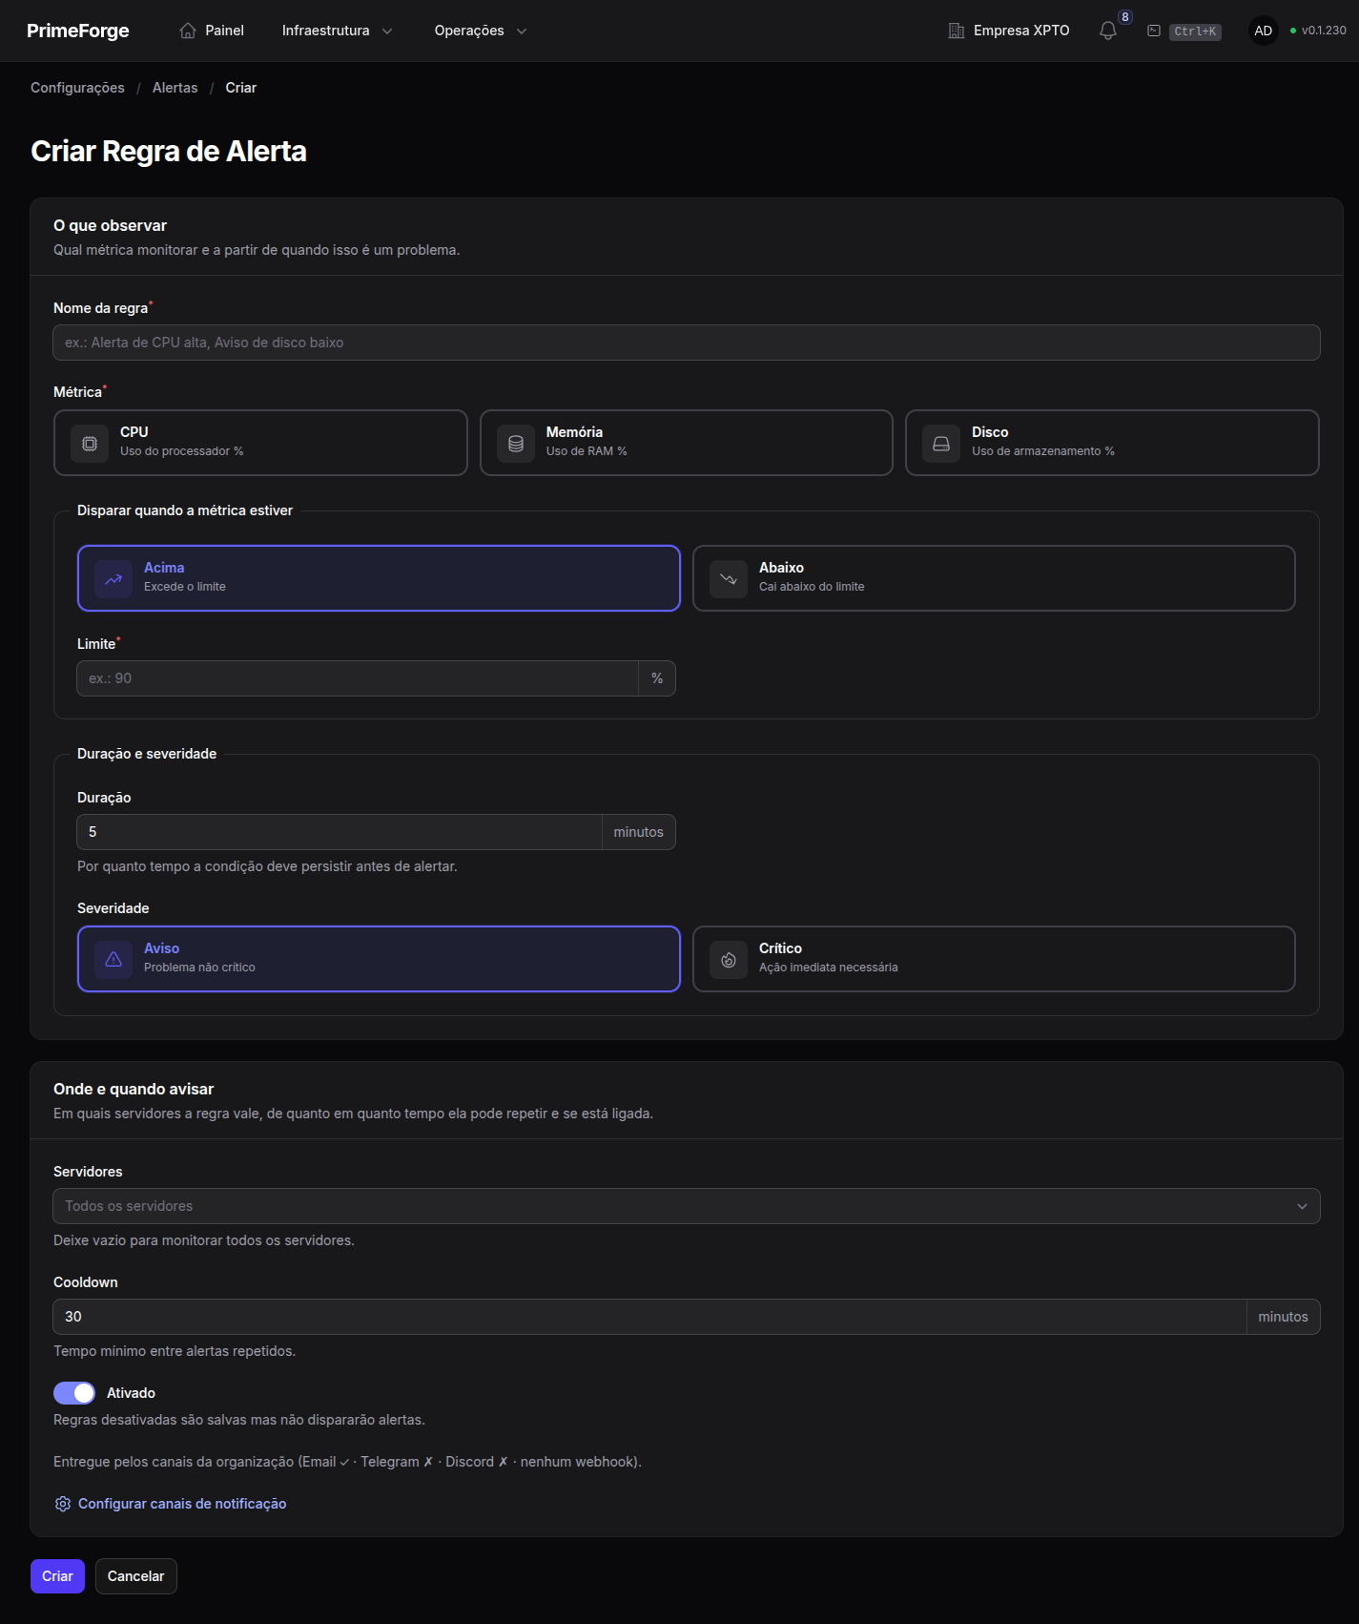Focus the Limite percentage field

tap(358, 678)
